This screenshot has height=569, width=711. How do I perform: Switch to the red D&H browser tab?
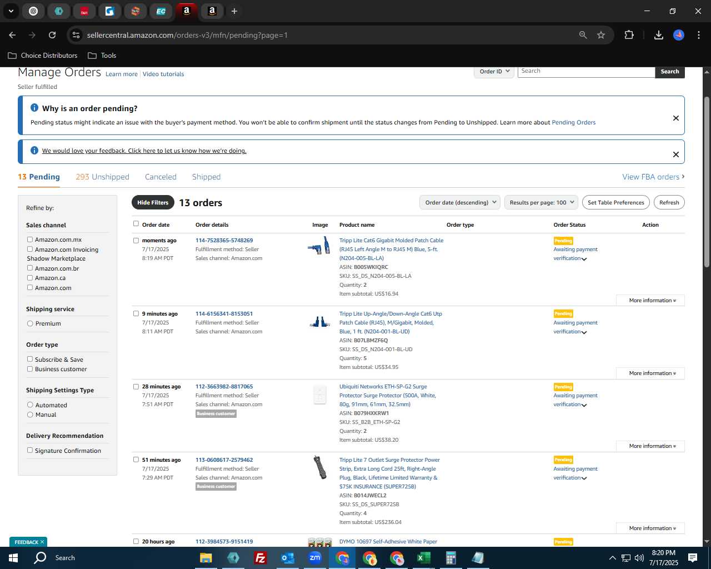pos(84,11)
